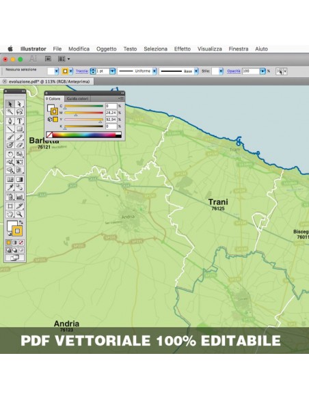Select the Direct Selection tool

tap(19, 104)
